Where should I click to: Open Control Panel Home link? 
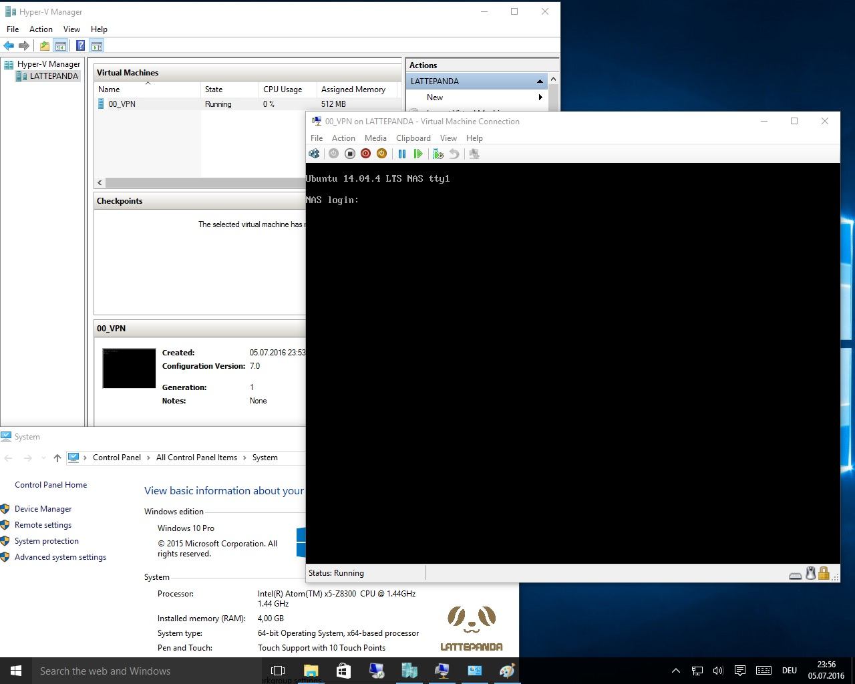(51, 485)
